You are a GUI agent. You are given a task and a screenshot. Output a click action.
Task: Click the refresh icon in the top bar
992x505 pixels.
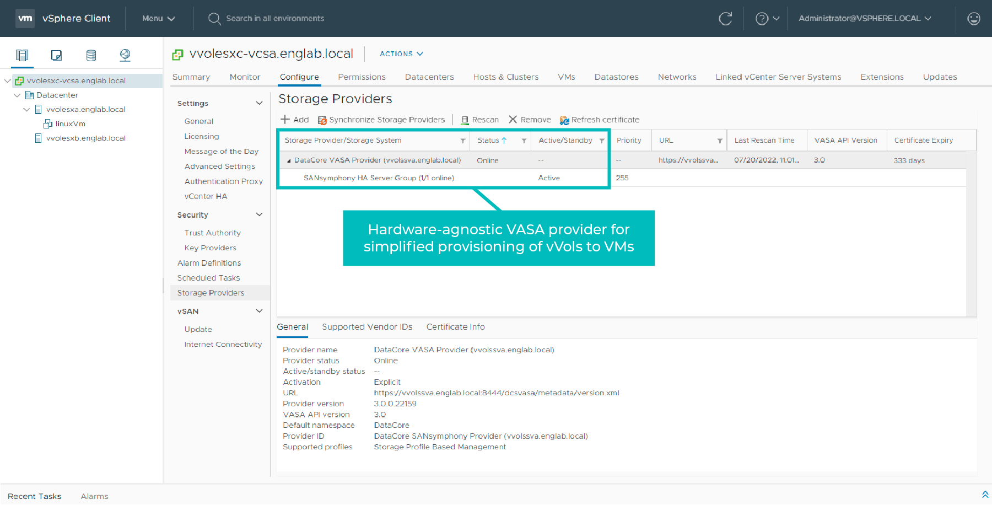(x=725, y=19)
